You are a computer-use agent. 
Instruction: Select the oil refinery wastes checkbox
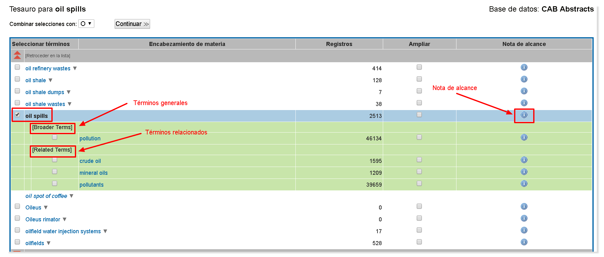[x=17, y=67]
